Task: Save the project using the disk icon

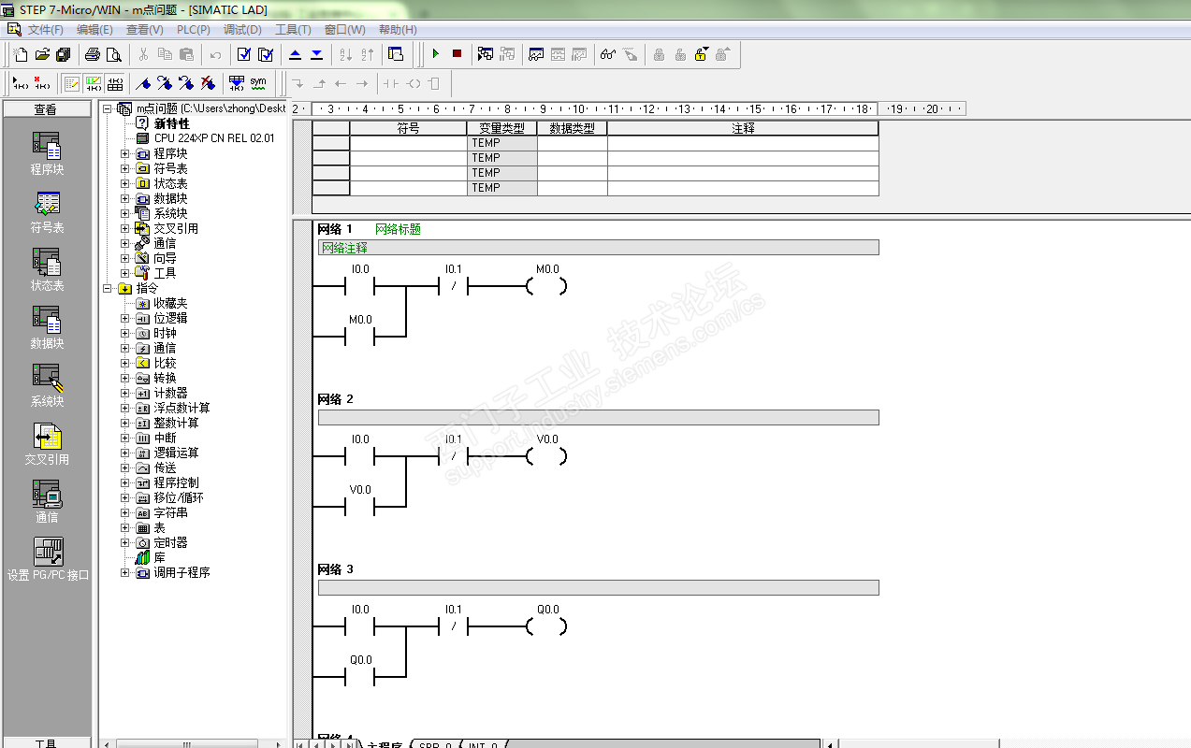Action: 63,54
